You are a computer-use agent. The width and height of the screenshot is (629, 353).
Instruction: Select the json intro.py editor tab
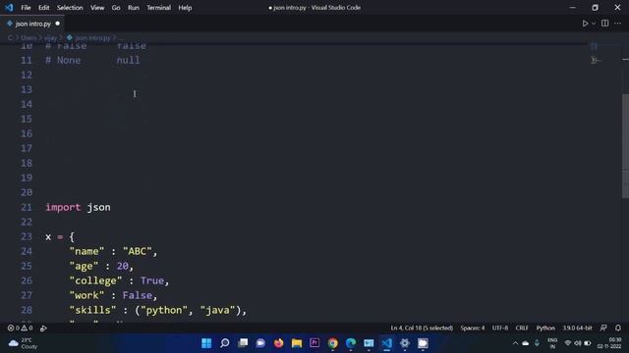click(x=32, y=24)
